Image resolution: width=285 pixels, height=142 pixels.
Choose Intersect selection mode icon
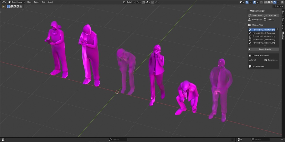pyautogui.click(x=21, y=6)
